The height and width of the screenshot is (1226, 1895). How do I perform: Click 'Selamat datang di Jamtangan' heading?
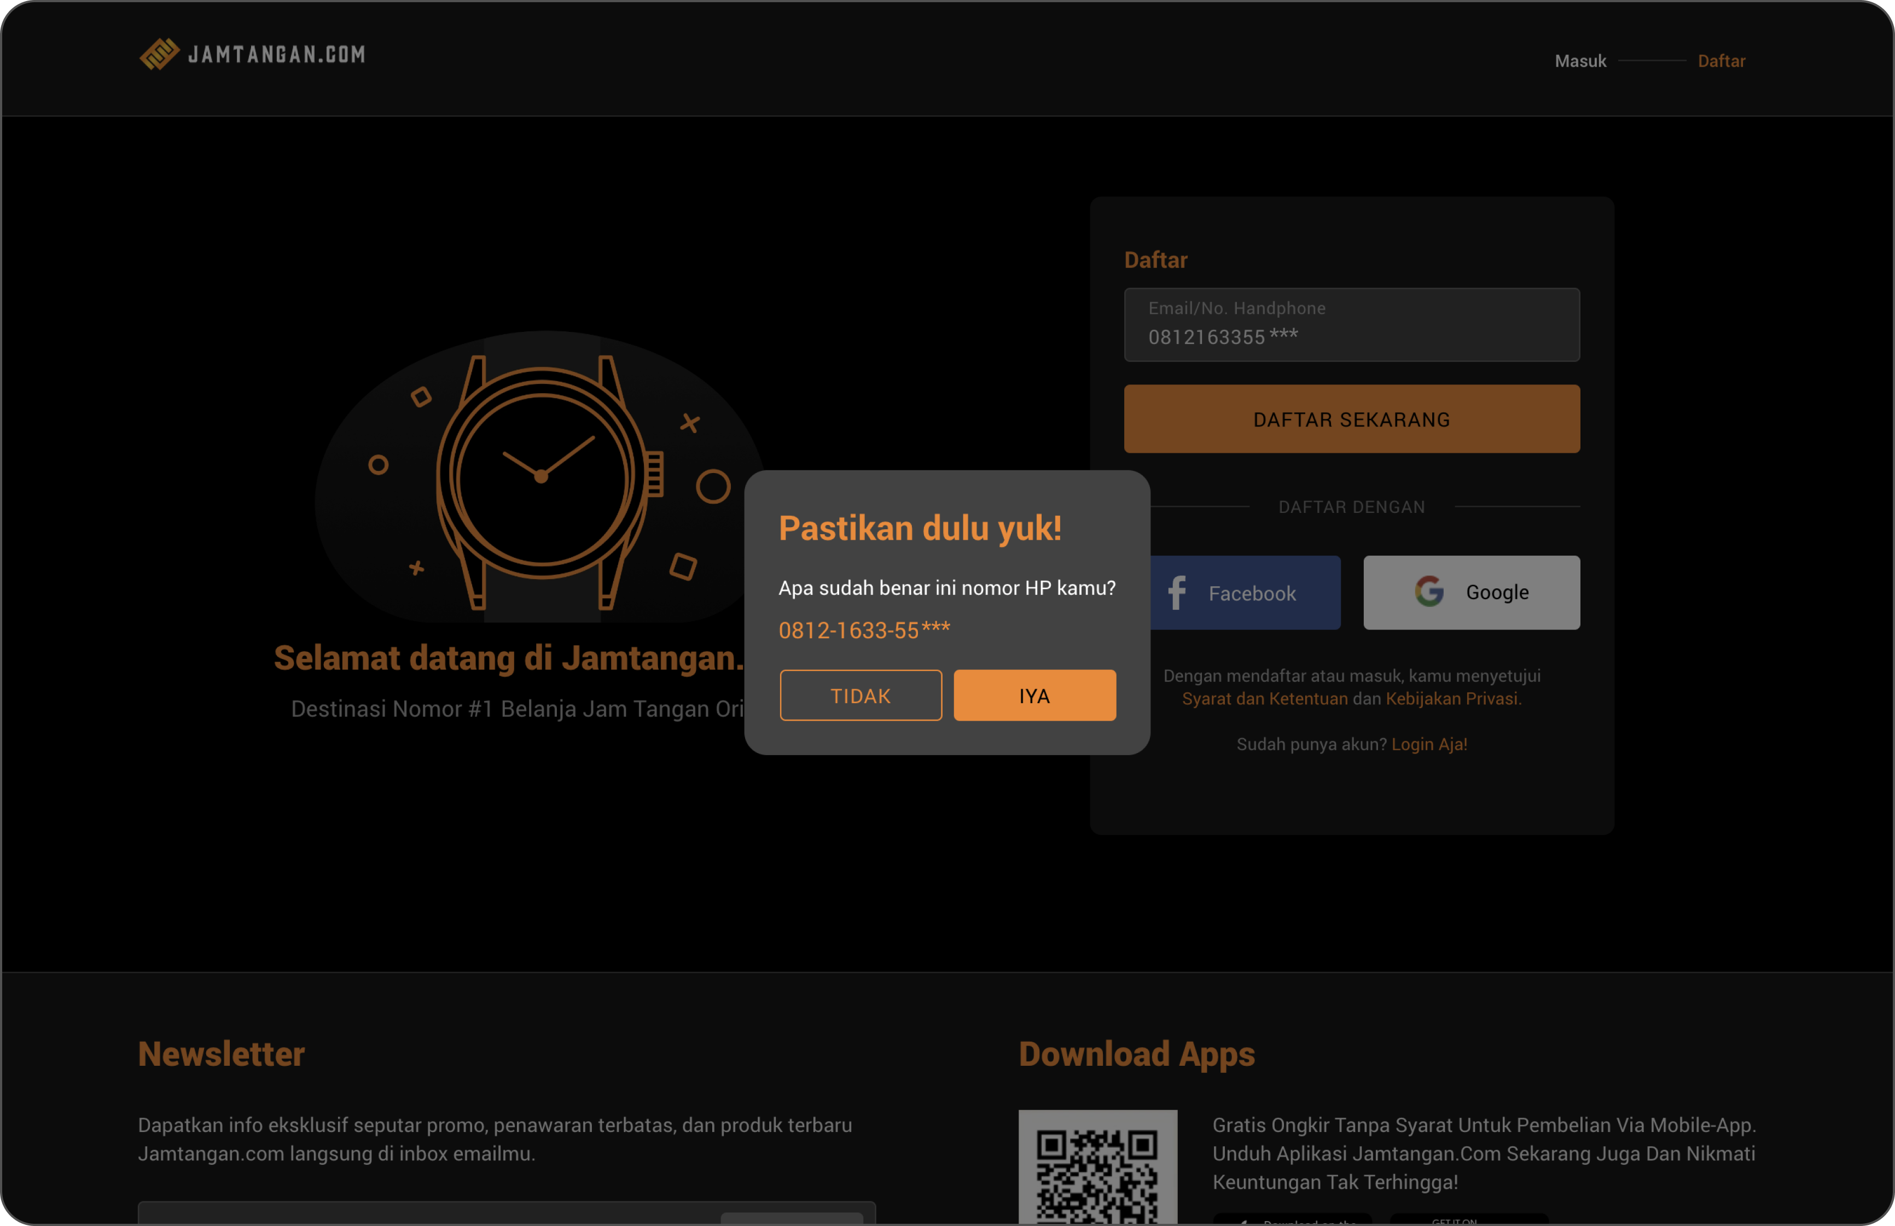click(508, 658)
